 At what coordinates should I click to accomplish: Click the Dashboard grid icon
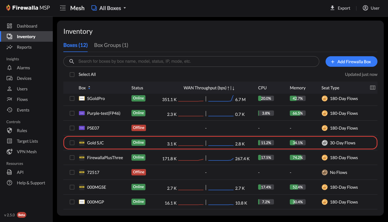click(10, 26)
